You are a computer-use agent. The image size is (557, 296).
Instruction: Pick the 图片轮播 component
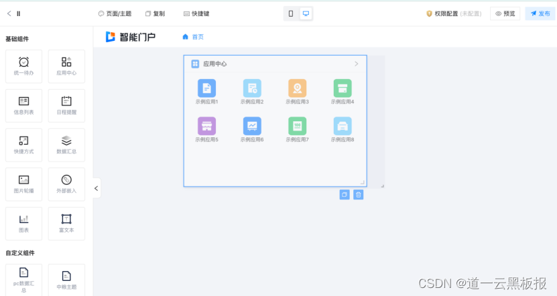24,185
